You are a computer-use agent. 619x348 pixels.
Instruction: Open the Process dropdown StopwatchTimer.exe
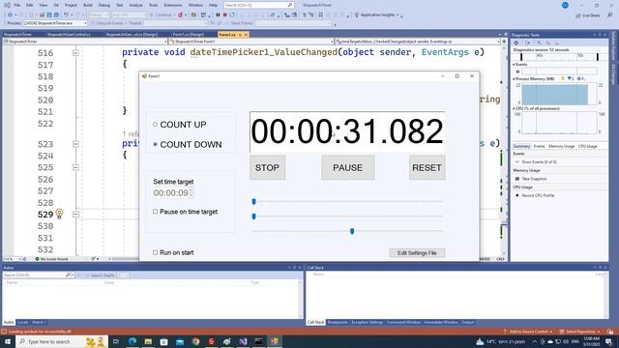(55, 23)
